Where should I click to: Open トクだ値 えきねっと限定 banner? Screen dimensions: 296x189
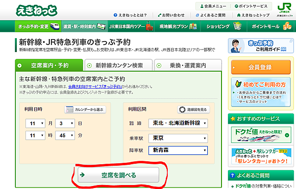click(x=261, y=135)
